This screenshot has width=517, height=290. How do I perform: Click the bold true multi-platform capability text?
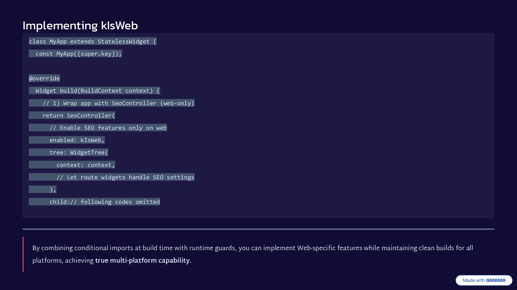(142, 260)
